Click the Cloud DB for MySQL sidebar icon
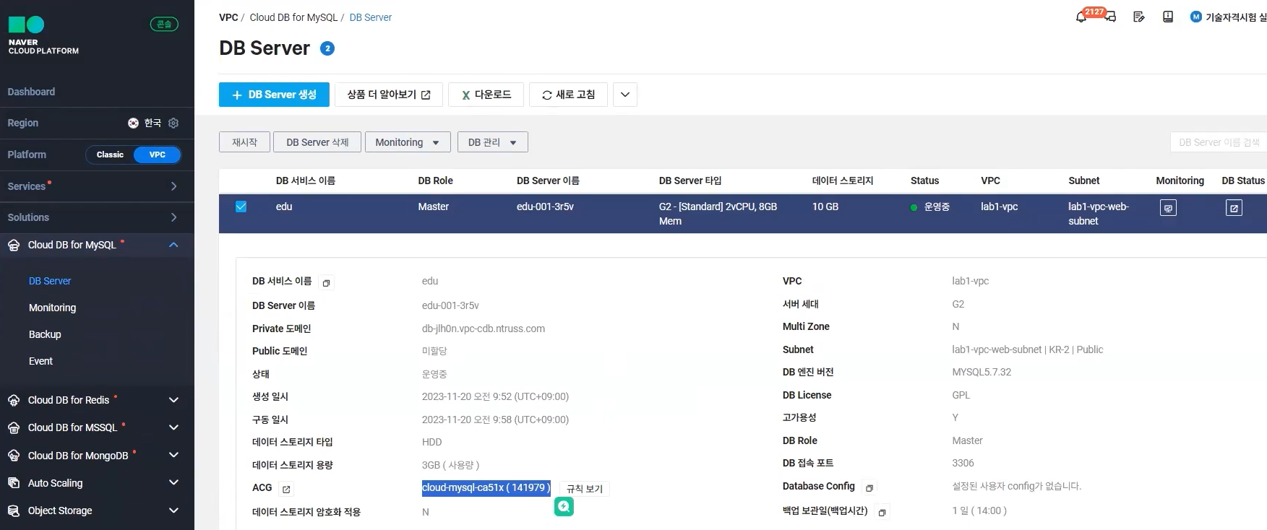This screenshot has width=1267, height=530. [x=14, y=245]
